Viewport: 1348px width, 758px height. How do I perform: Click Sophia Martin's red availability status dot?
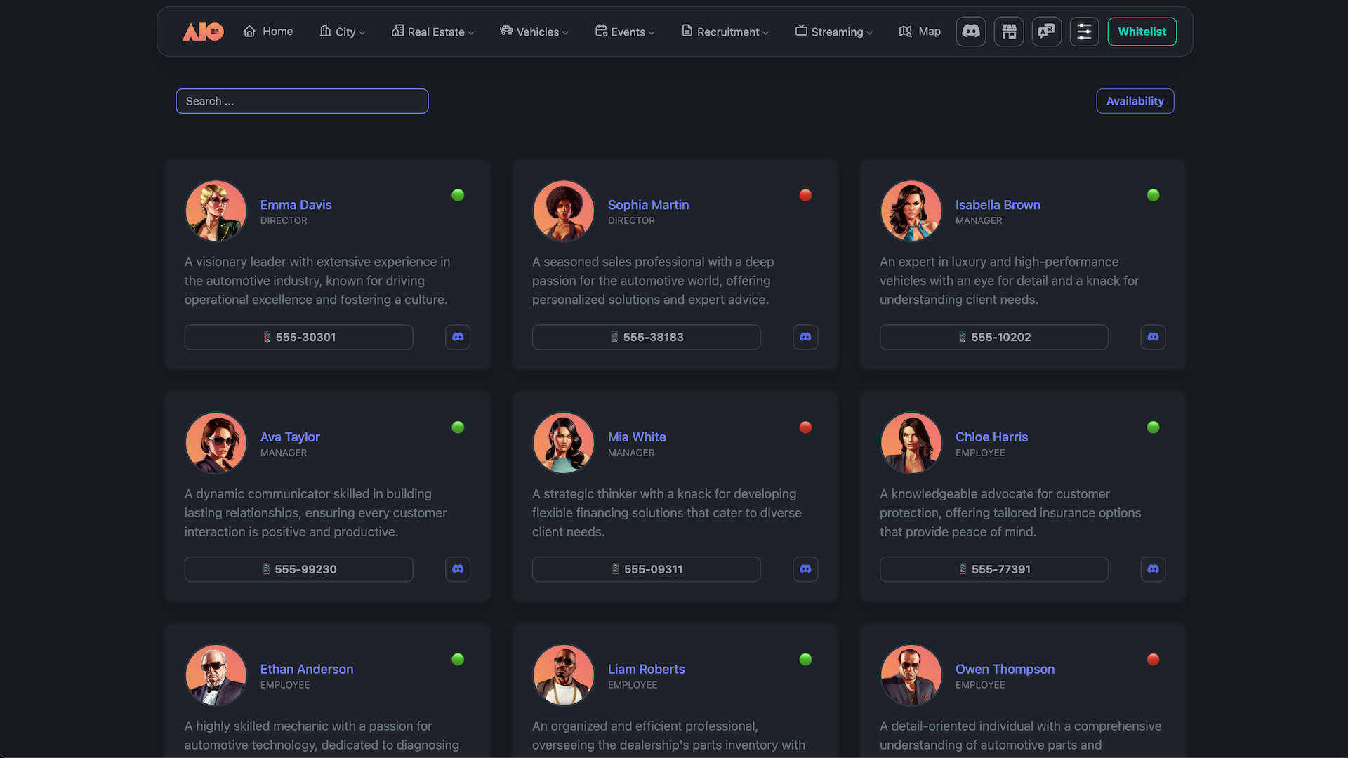[x=805, y=195]
